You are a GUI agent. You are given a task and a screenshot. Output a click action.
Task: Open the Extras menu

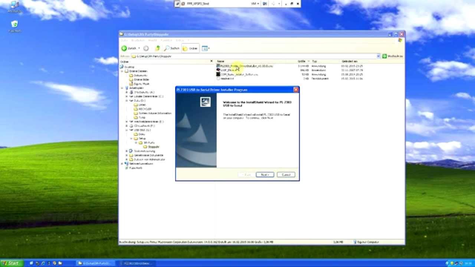coord(180,40)
